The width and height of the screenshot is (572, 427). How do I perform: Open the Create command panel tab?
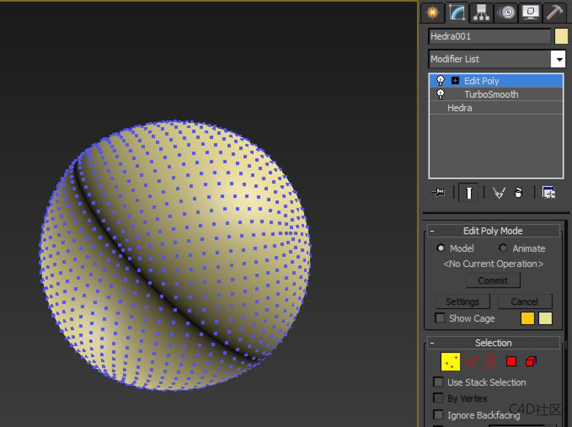point(432,12)
